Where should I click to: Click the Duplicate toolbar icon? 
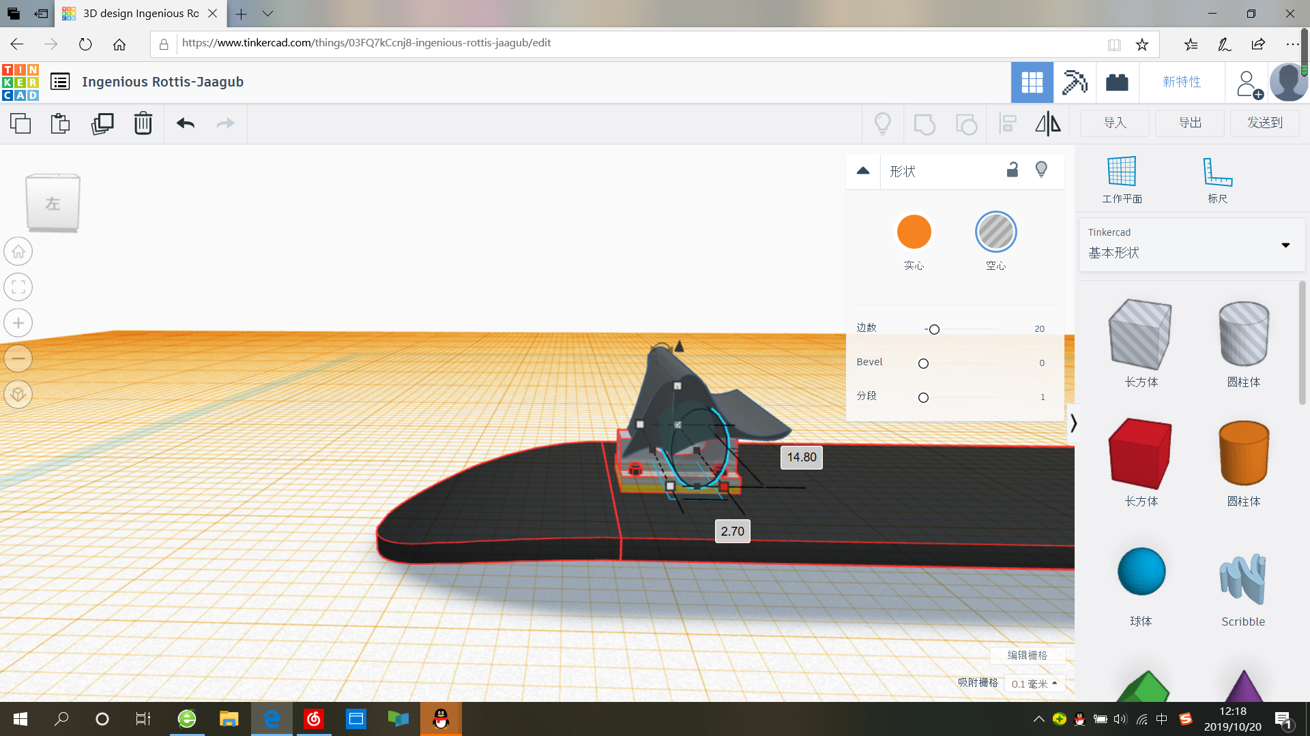102,123
